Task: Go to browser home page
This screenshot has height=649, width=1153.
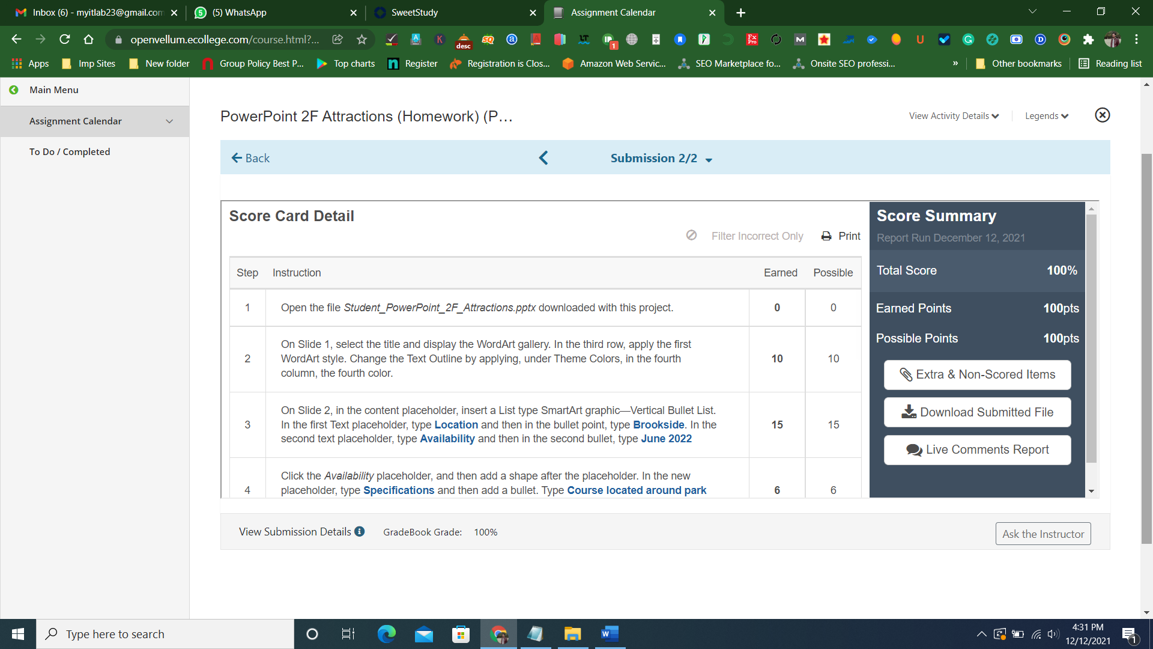Action: point(89,39)
